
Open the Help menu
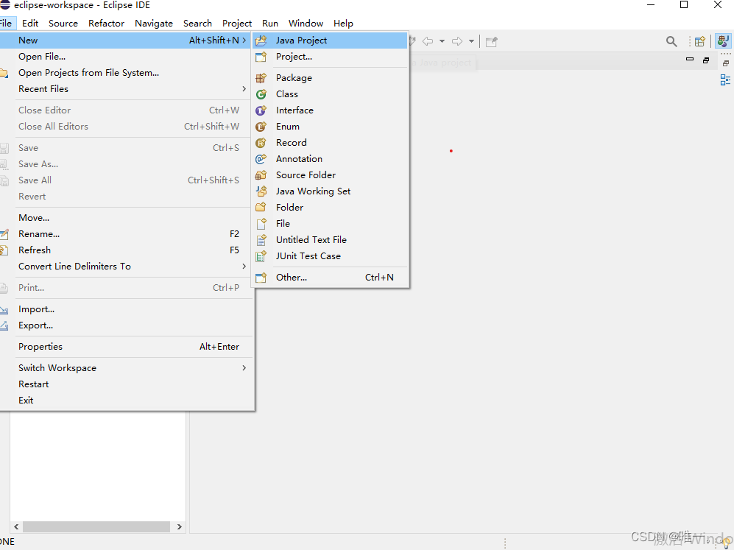click(x=343, y=24)
